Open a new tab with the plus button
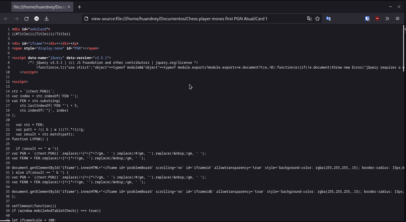 pyautogui.click(x=79, y=7)
